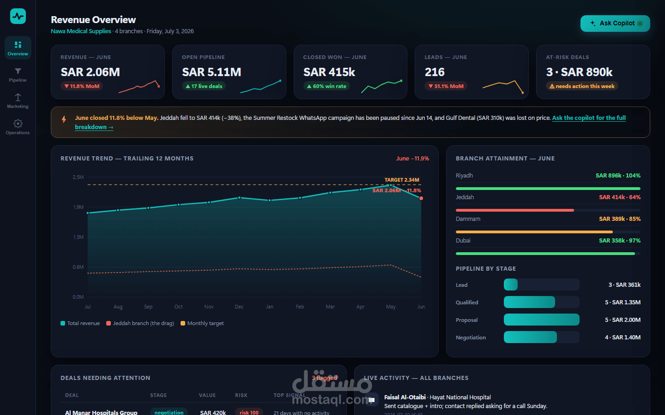665x415 pixels.
Task: Click the revenue sparkline in Revenue card
Action: [139, 87]
